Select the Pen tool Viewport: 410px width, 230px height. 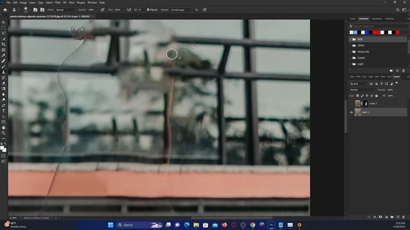(x=3, y=105)
